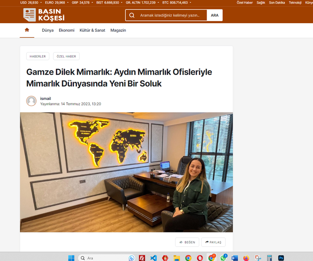The height and width of the screenshot is (261, 313).
Task: Click the BEĞEN like button
Action: pos(187,242)
